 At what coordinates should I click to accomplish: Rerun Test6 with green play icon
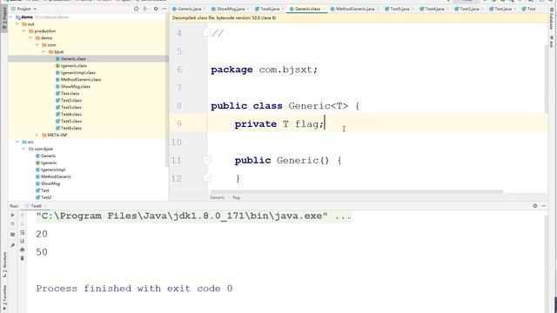click(12, 215)
